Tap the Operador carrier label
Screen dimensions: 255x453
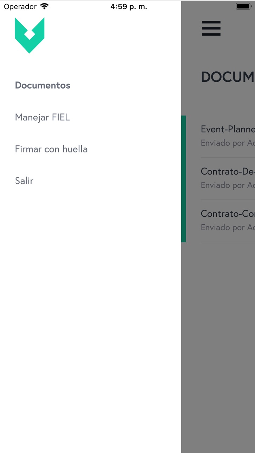point(20,7)
